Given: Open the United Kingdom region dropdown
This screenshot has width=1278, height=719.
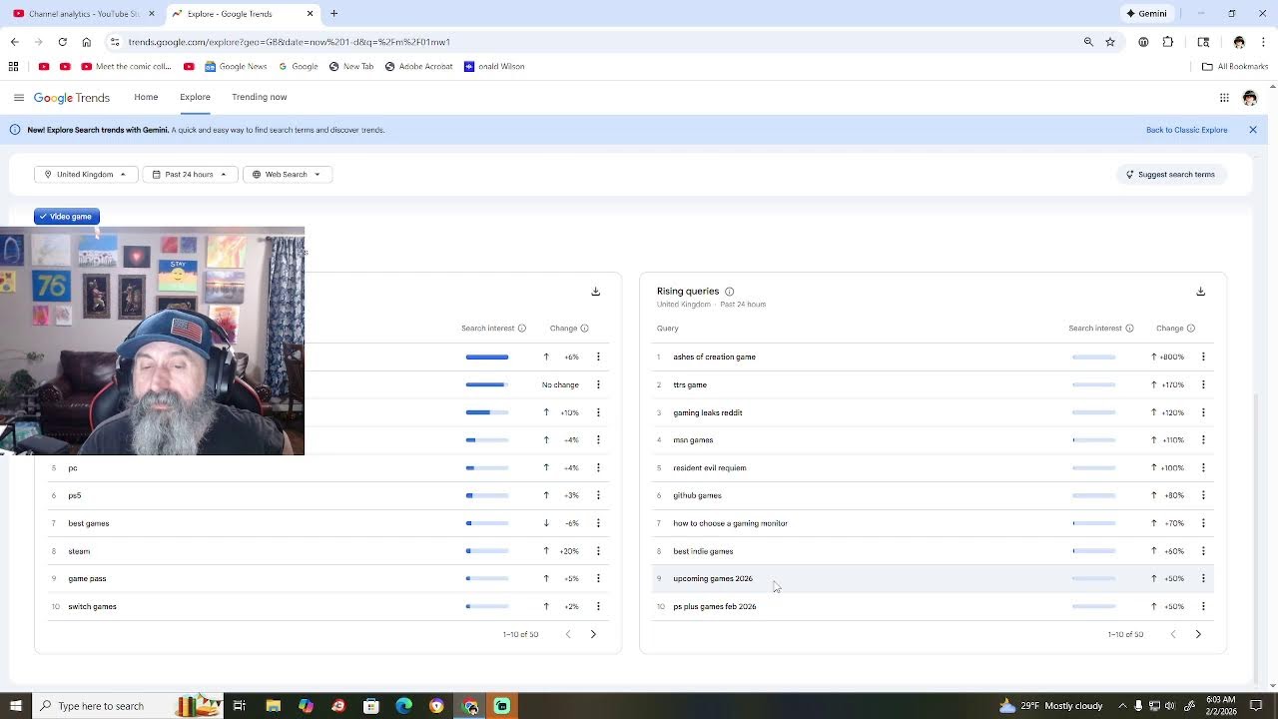Looking at the screenshot, I should (x=86, y=175).
